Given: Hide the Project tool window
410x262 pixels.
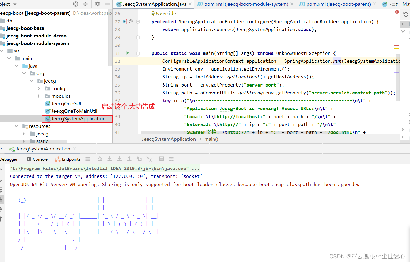Looking at the screenshot, I should point(108,4).
